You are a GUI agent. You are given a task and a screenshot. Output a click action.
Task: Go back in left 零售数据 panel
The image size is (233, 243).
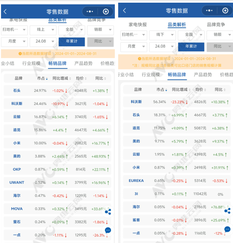point(5,12)
